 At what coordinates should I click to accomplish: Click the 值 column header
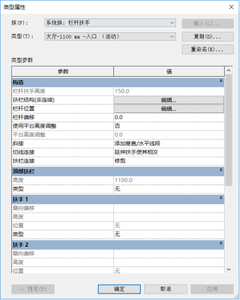click(169, 72)
